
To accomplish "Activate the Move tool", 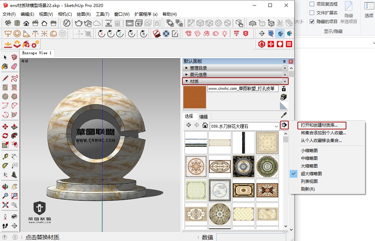I will click(5, 127).
